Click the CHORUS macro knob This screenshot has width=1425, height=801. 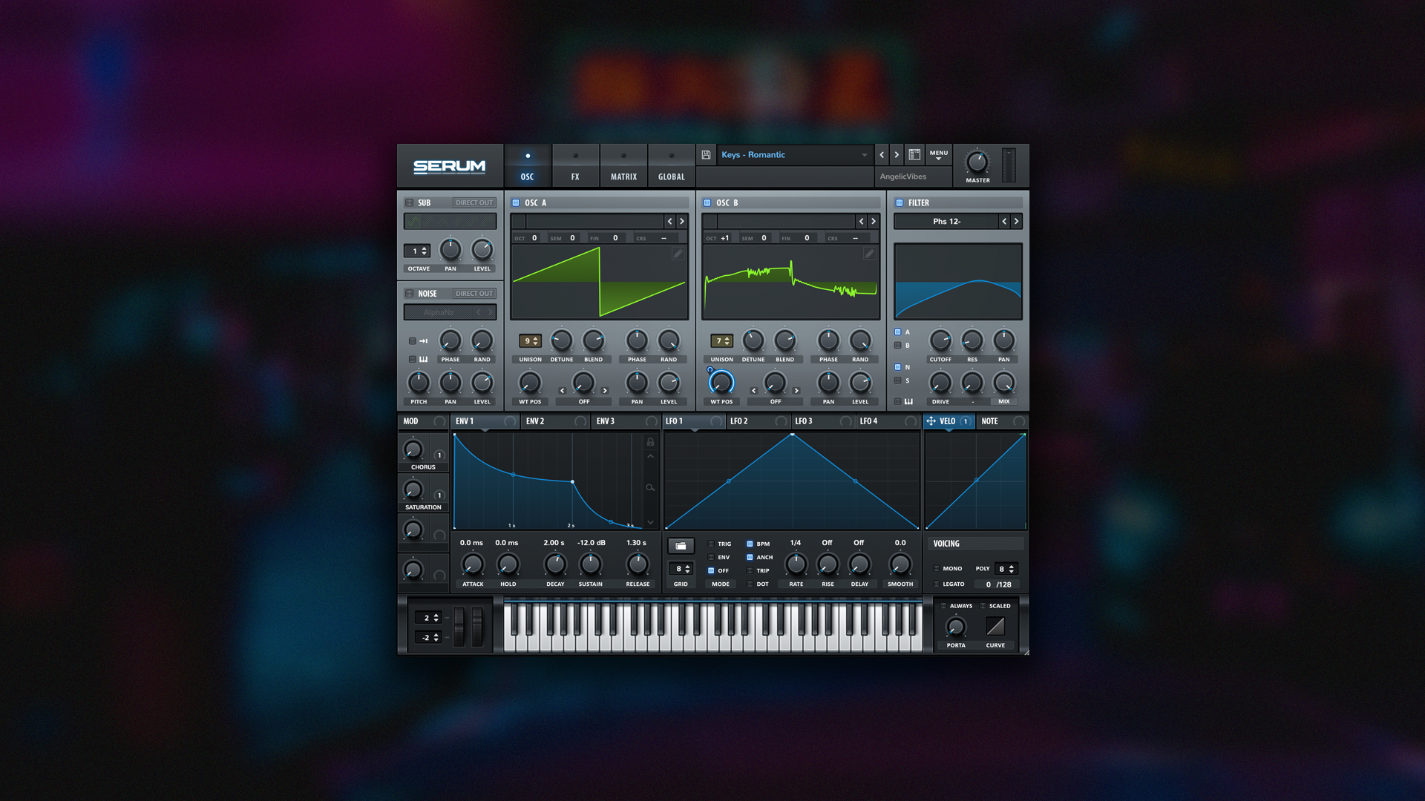click(413, 449)
